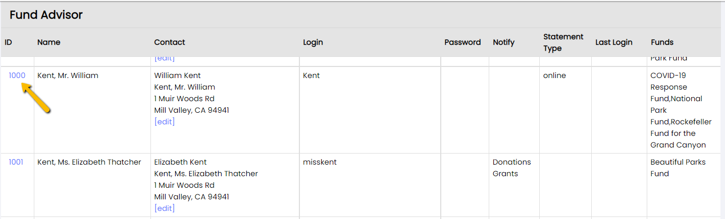Select the Statement Type column header
The width and height of the screenshot is (725, 219).
(x=563, y=43)
